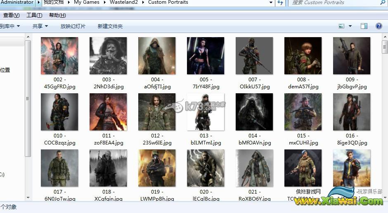This screenshot has width=388, height=213.
Task: Expand the 共享 dropdown
Action: pos(40,26)
